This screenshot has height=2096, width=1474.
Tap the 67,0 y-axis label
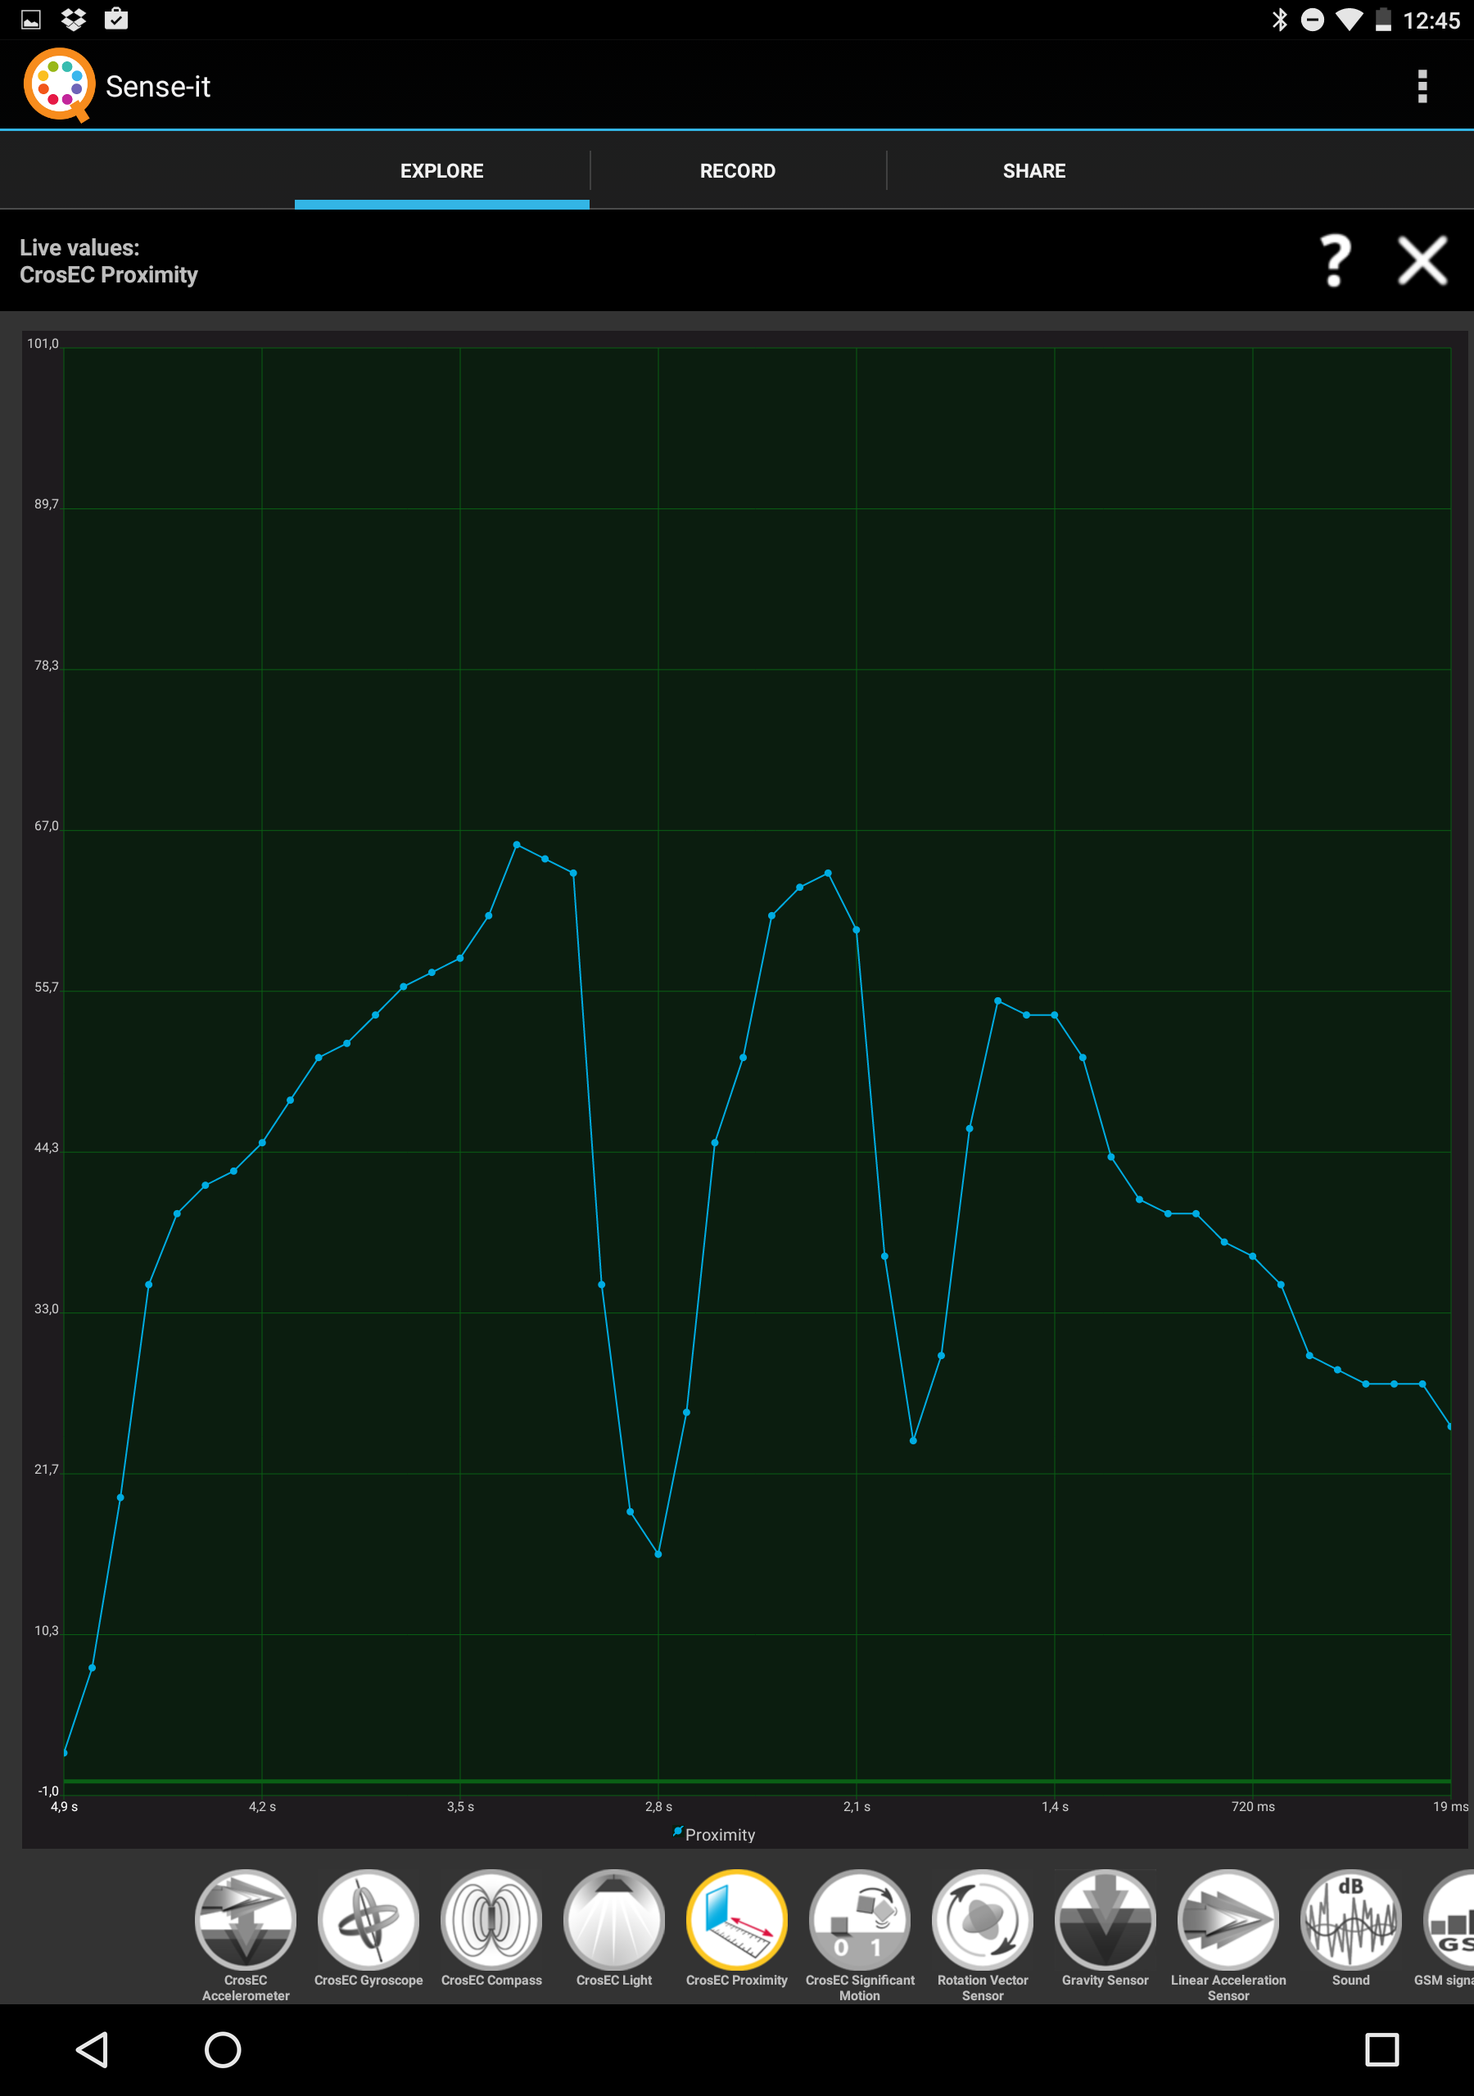(47, 825)
